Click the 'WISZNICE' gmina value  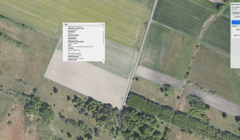(72, 38)
